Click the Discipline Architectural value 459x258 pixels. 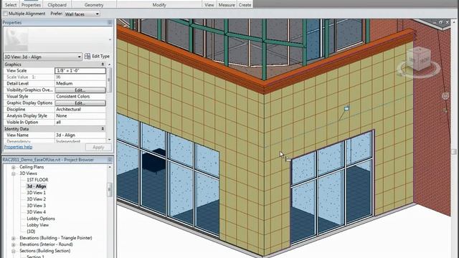[x=80, y=110]
